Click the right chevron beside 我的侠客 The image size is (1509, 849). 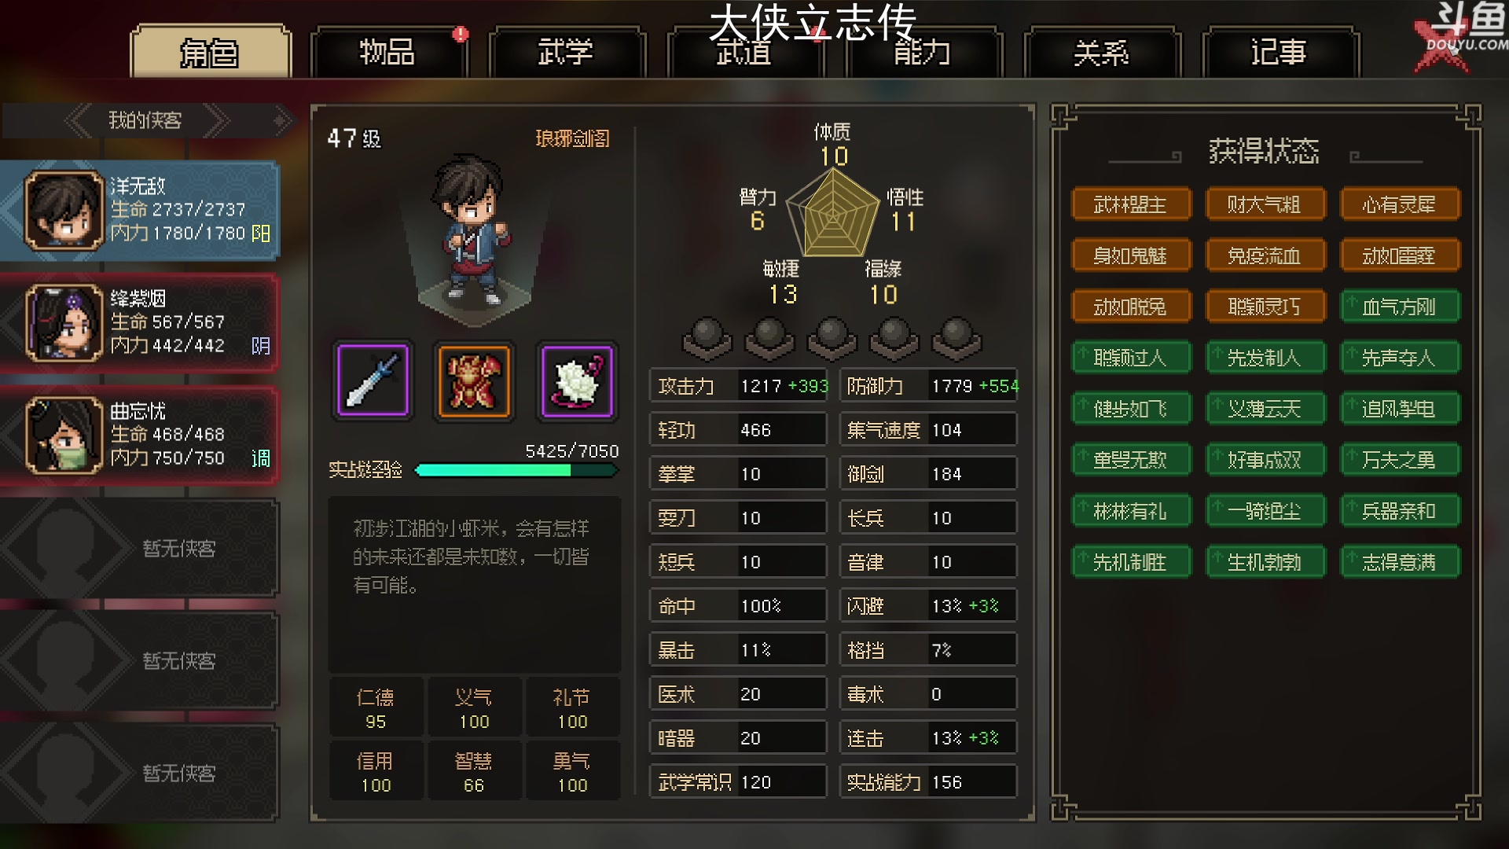(216, 121)
